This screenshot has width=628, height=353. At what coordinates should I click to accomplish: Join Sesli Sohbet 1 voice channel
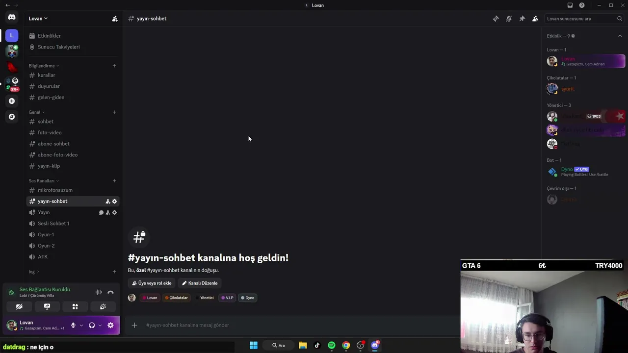[73, 224]
